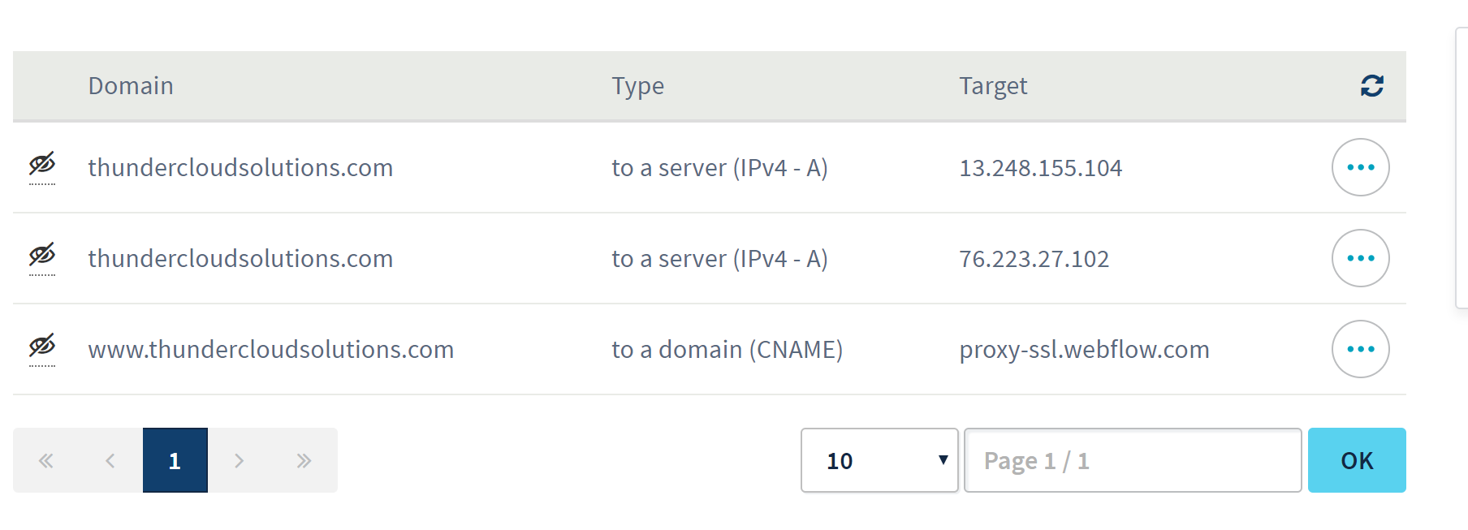Click the Target column header
Screen dimensions: 1468x530
pyautogui.click(x=993, y=86)
